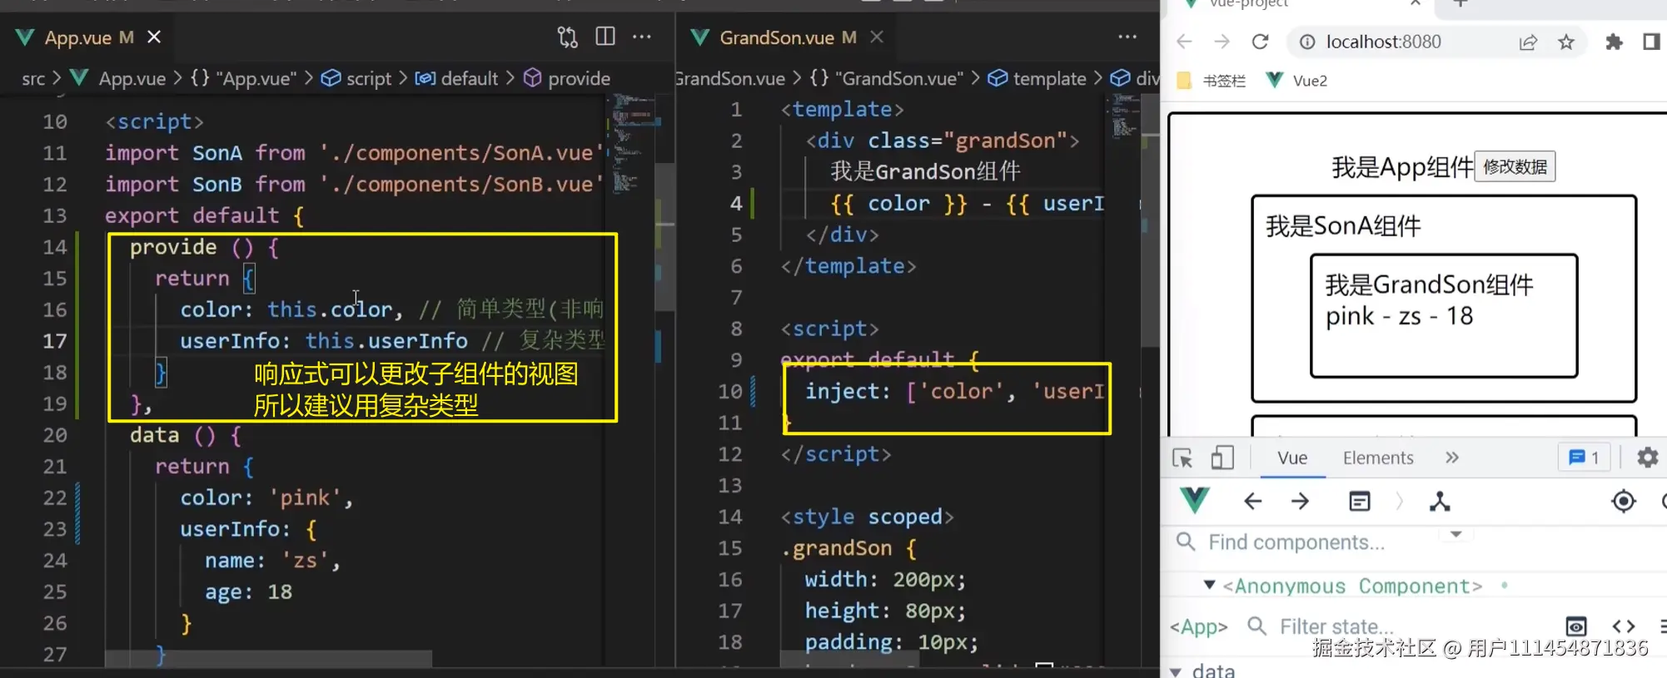Close the vue-project browser tab

[x=1415, y=3]
